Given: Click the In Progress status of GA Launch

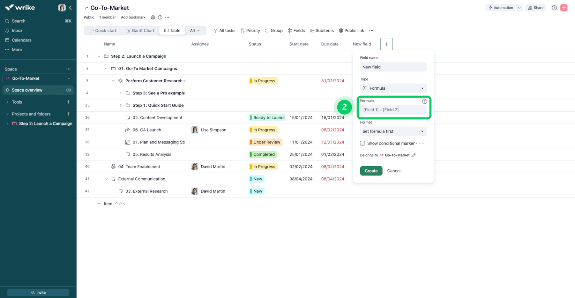Looking at the screenshot, I should (264, 130).
